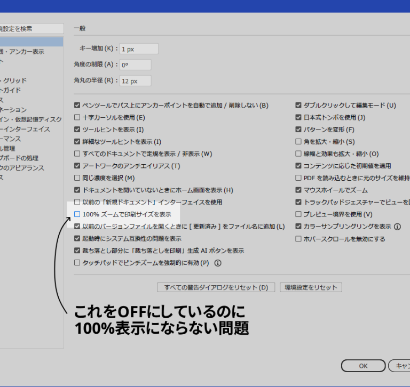Toggle アートワークのアンチエイリアス (T) checkbox
This screenshot has height=387, width=410.
pyautogui.click(x=77, y=166)
